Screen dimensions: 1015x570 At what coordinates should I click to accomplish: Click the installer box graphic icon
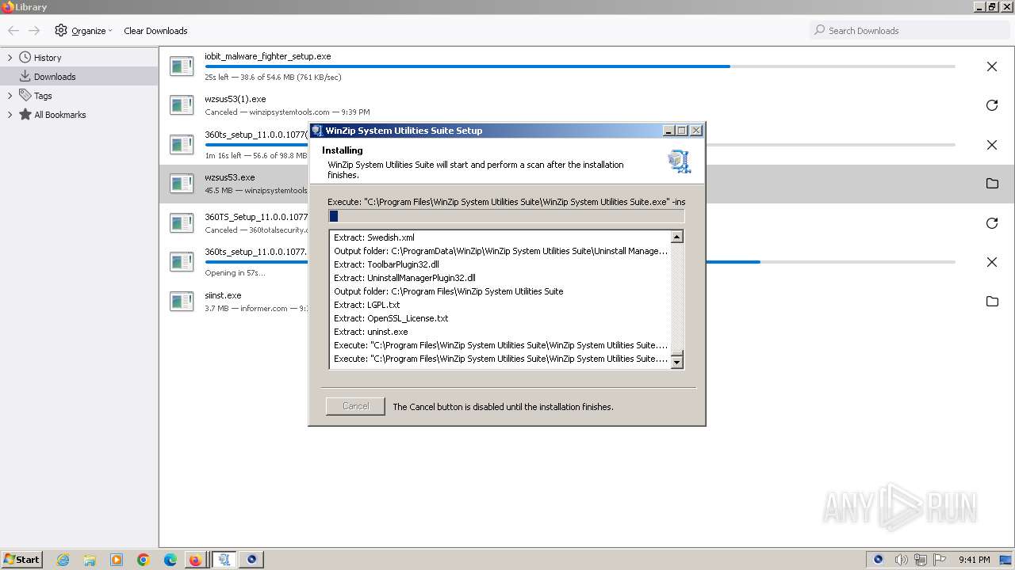(679, 161)
